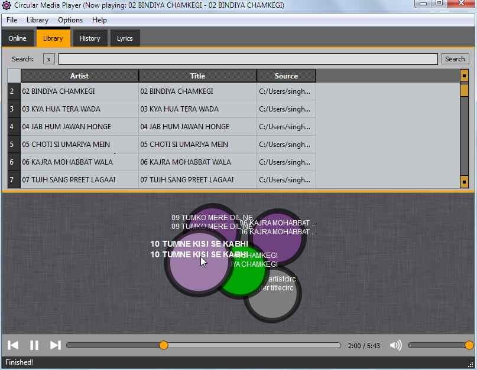Click the status bar resize grip
The height and width of the screenshot is (370, 477).
tap(470, 364)
